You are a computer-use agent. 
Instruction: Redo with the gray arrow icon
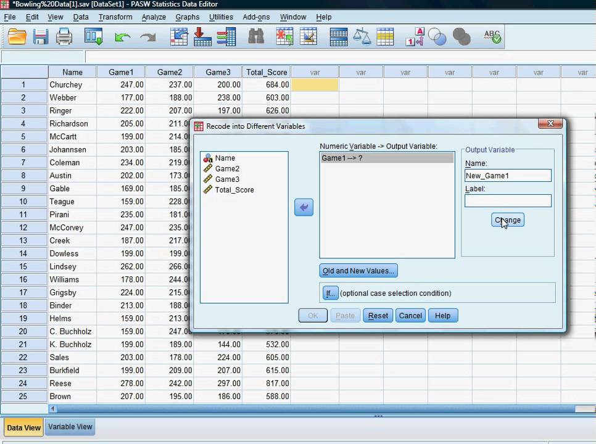[x=148, y=37]
